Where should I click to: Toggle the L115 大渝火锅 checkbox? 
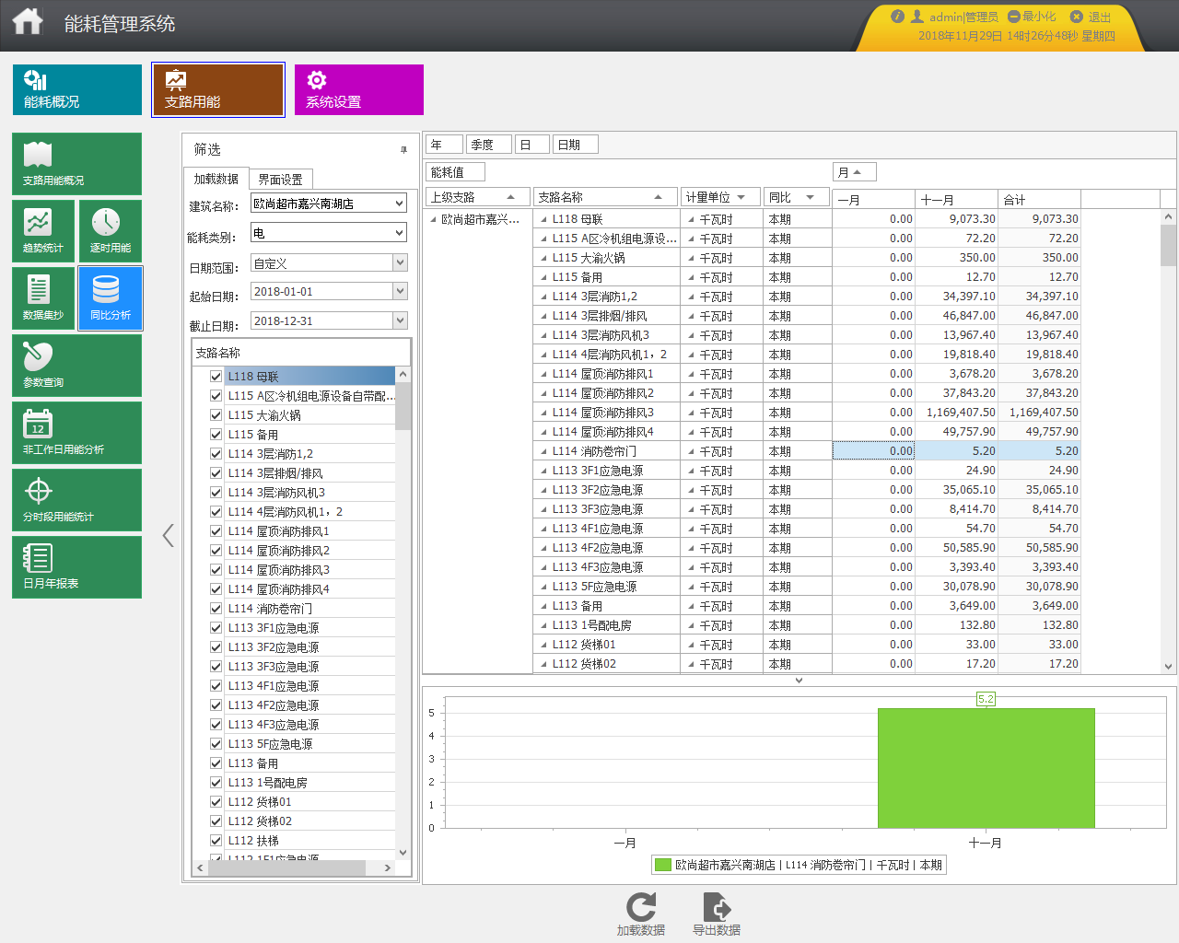[x=216, y=415]
